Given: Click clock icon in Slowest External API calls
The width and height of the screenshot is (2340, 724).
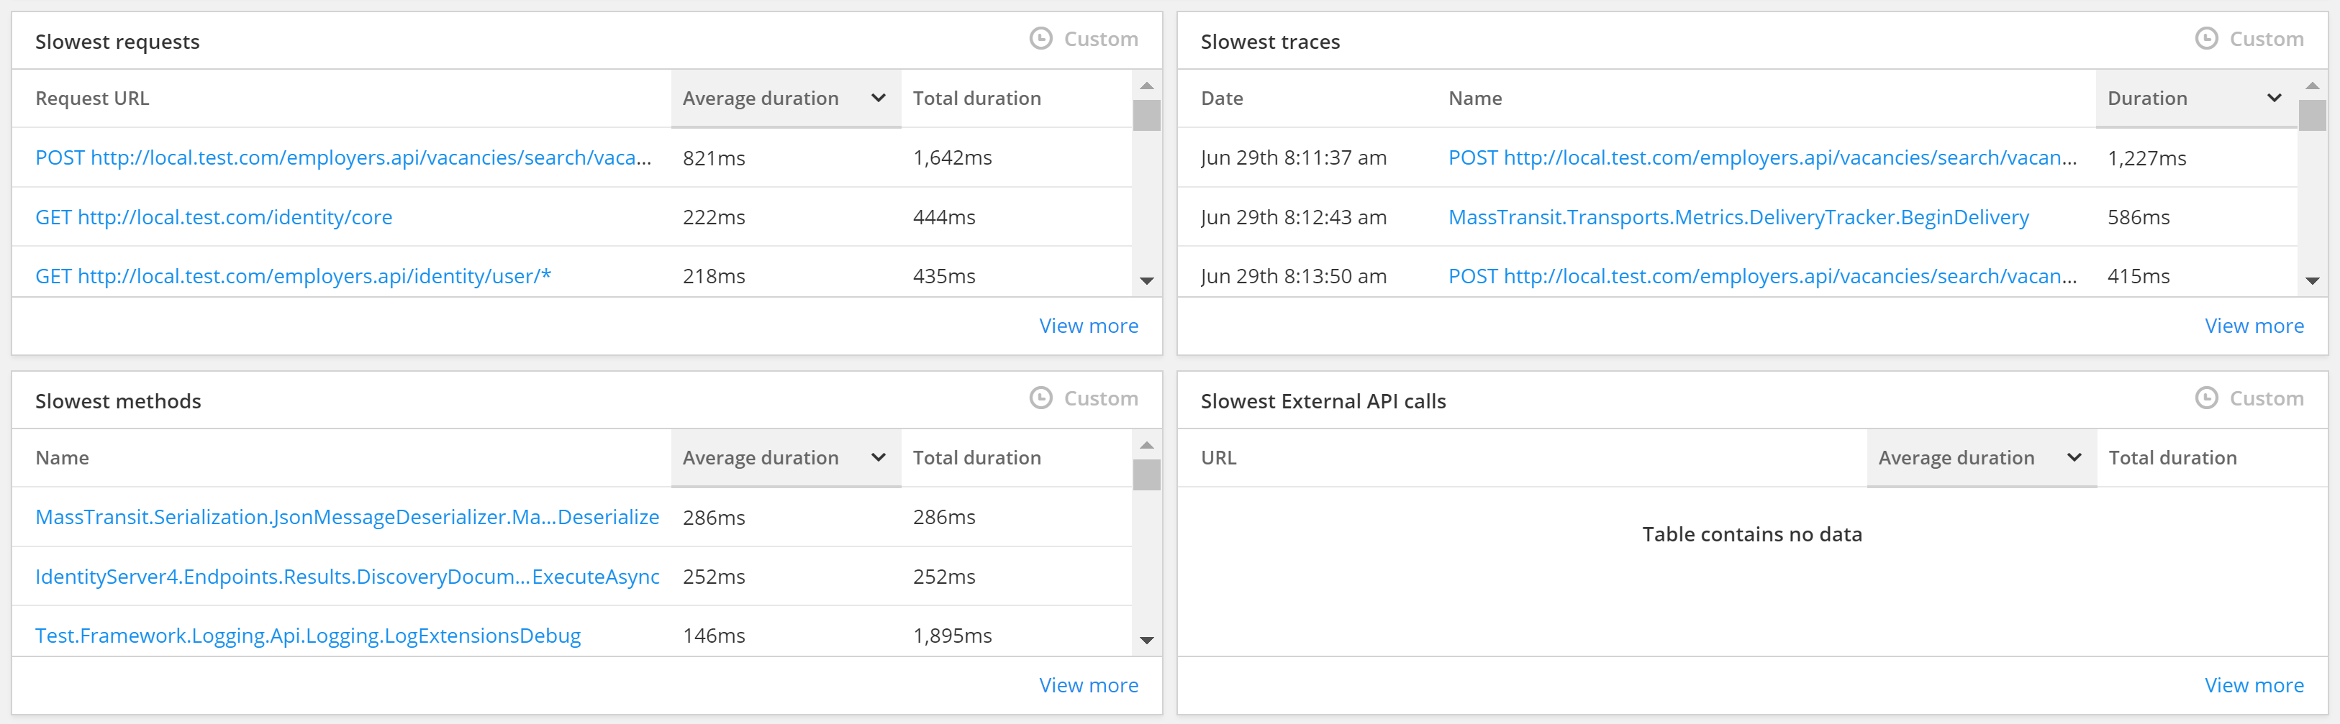Looking at the screenshot, I should point(2206,398).
